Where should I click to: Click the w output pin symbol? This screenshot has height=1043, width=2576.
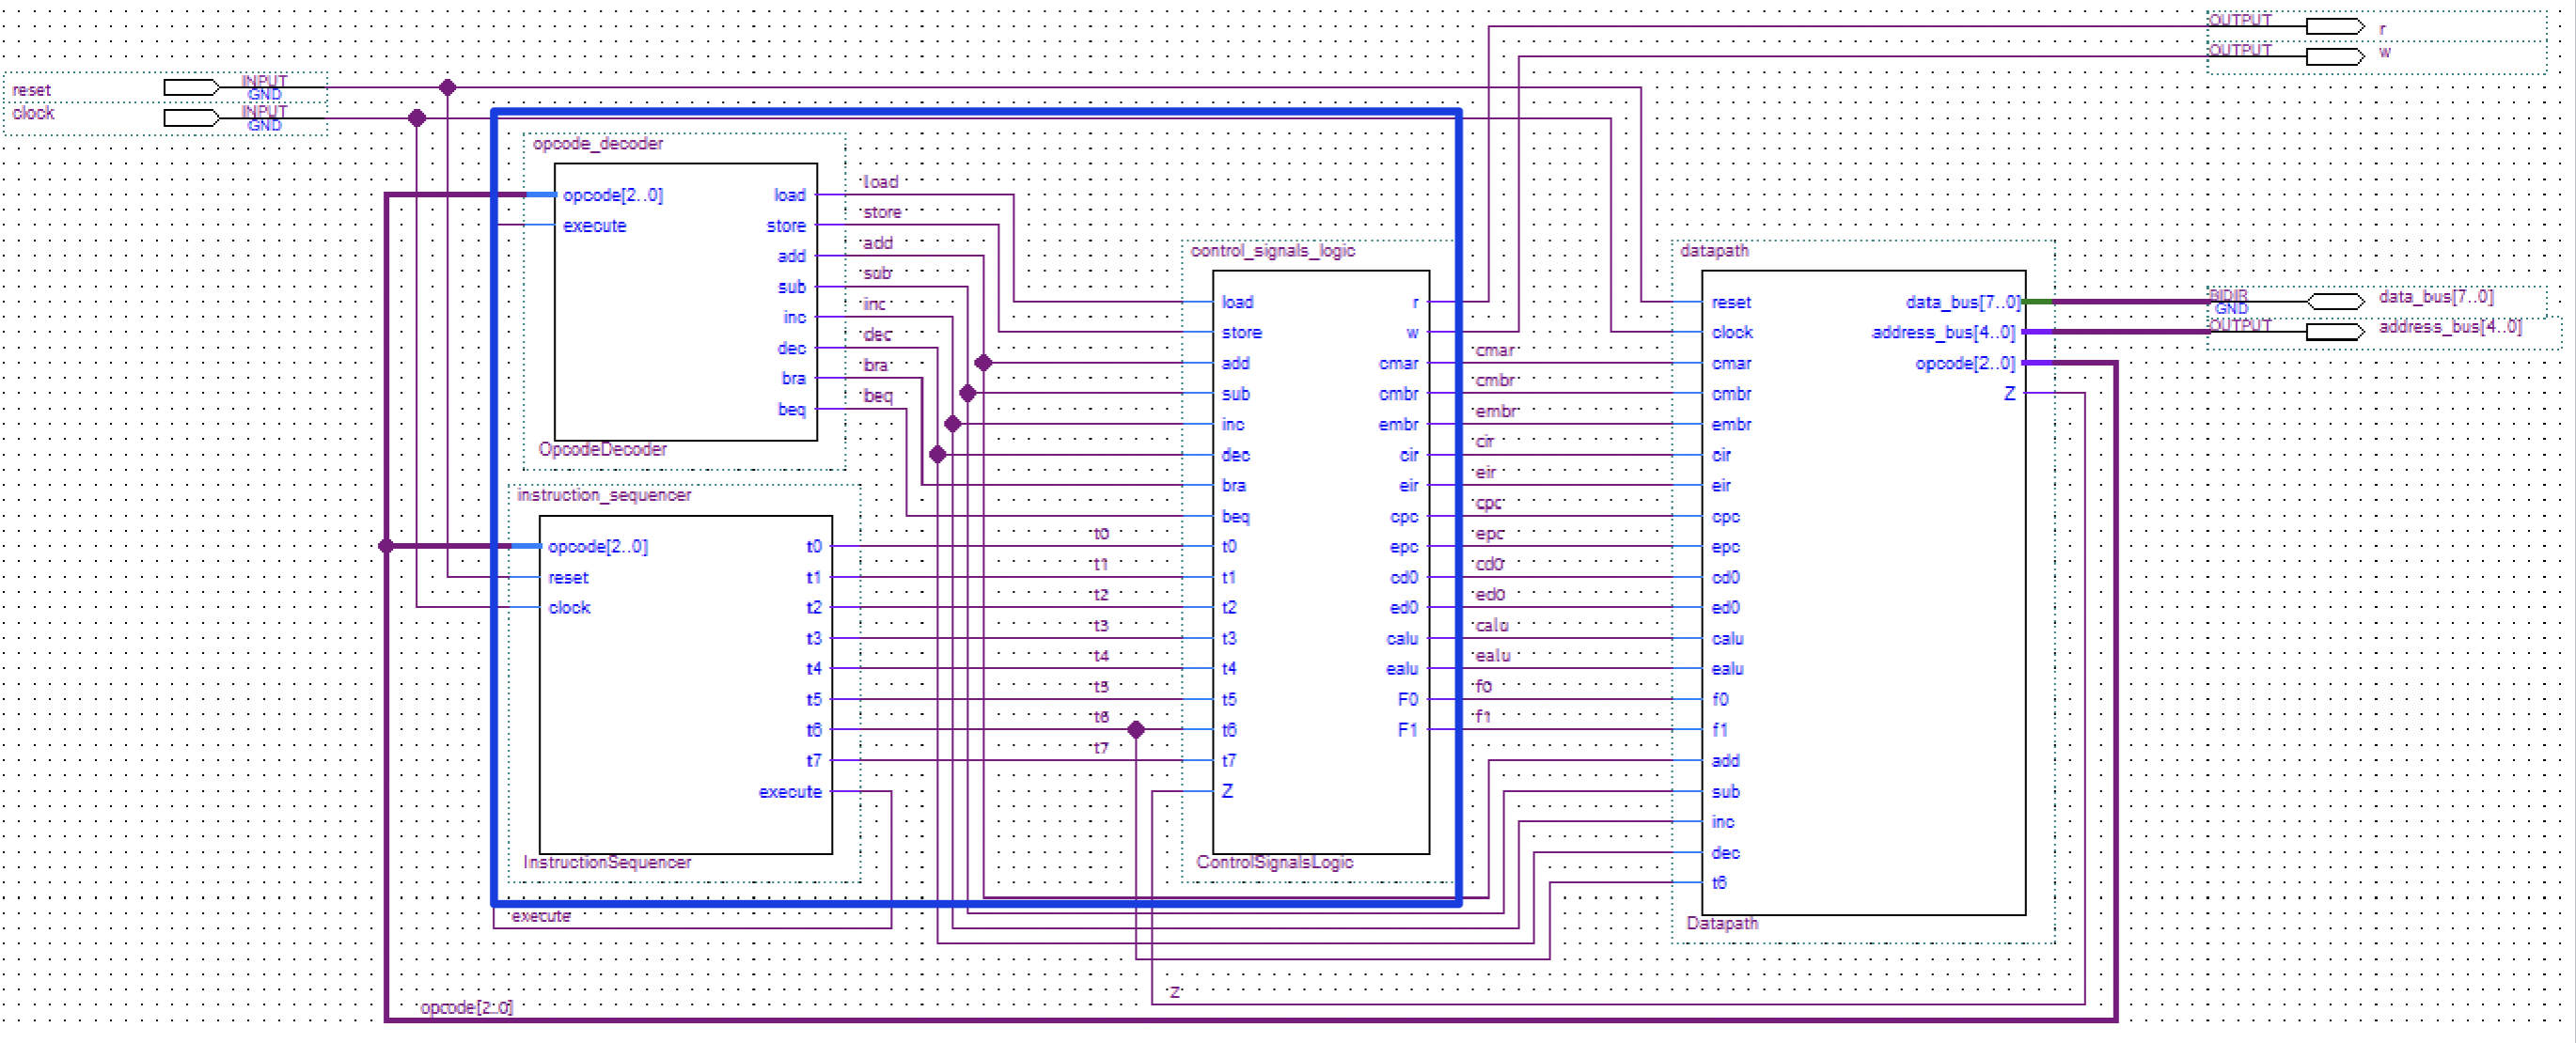coord(2334,56)
